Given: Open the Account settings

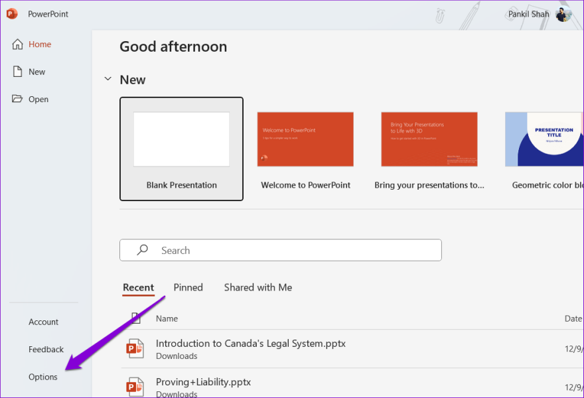Looking at the screenshot, I should click(43, 322).
